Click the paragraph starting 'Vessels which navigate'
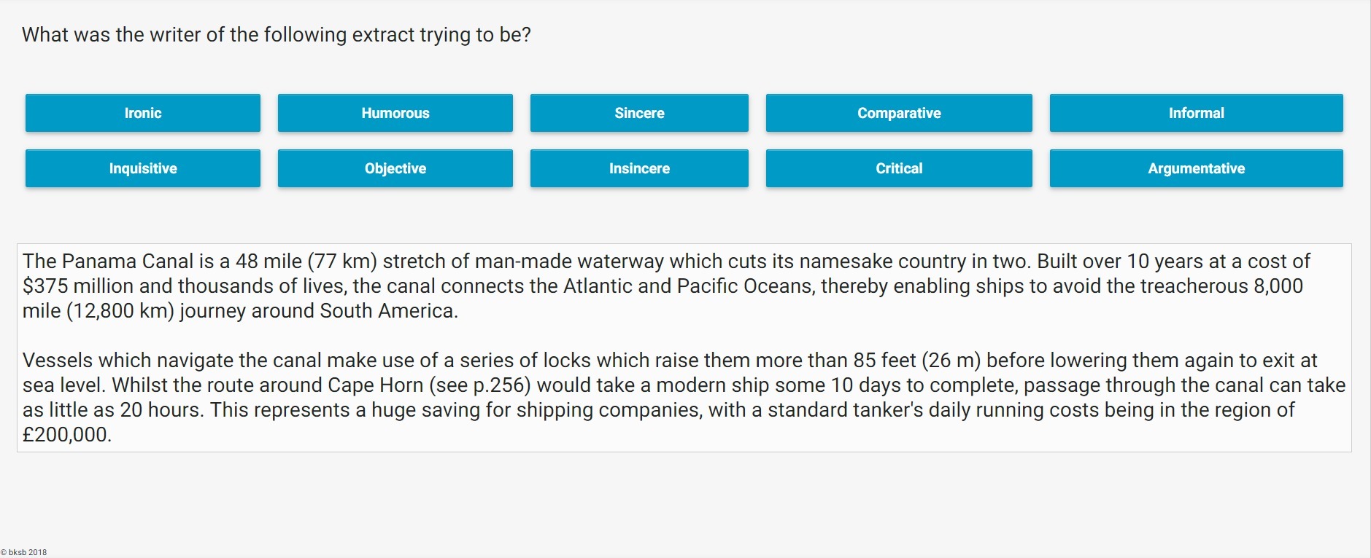 pos(657,397)
